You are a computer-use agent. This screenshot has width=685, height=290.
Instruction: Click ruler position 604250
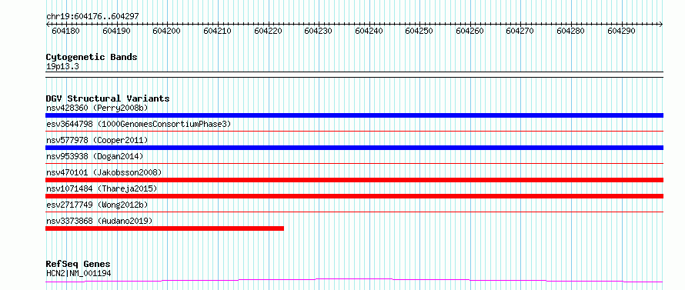click(419, 31)
